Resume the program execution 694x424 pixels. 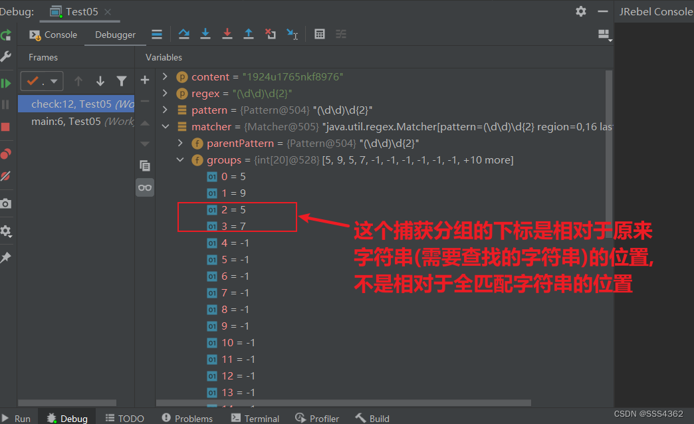6,83
